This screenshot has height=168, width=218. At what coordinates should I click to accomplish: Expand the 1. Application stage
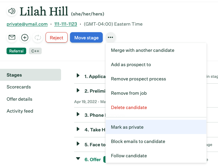pyautogui.click(x=78, y=76)
